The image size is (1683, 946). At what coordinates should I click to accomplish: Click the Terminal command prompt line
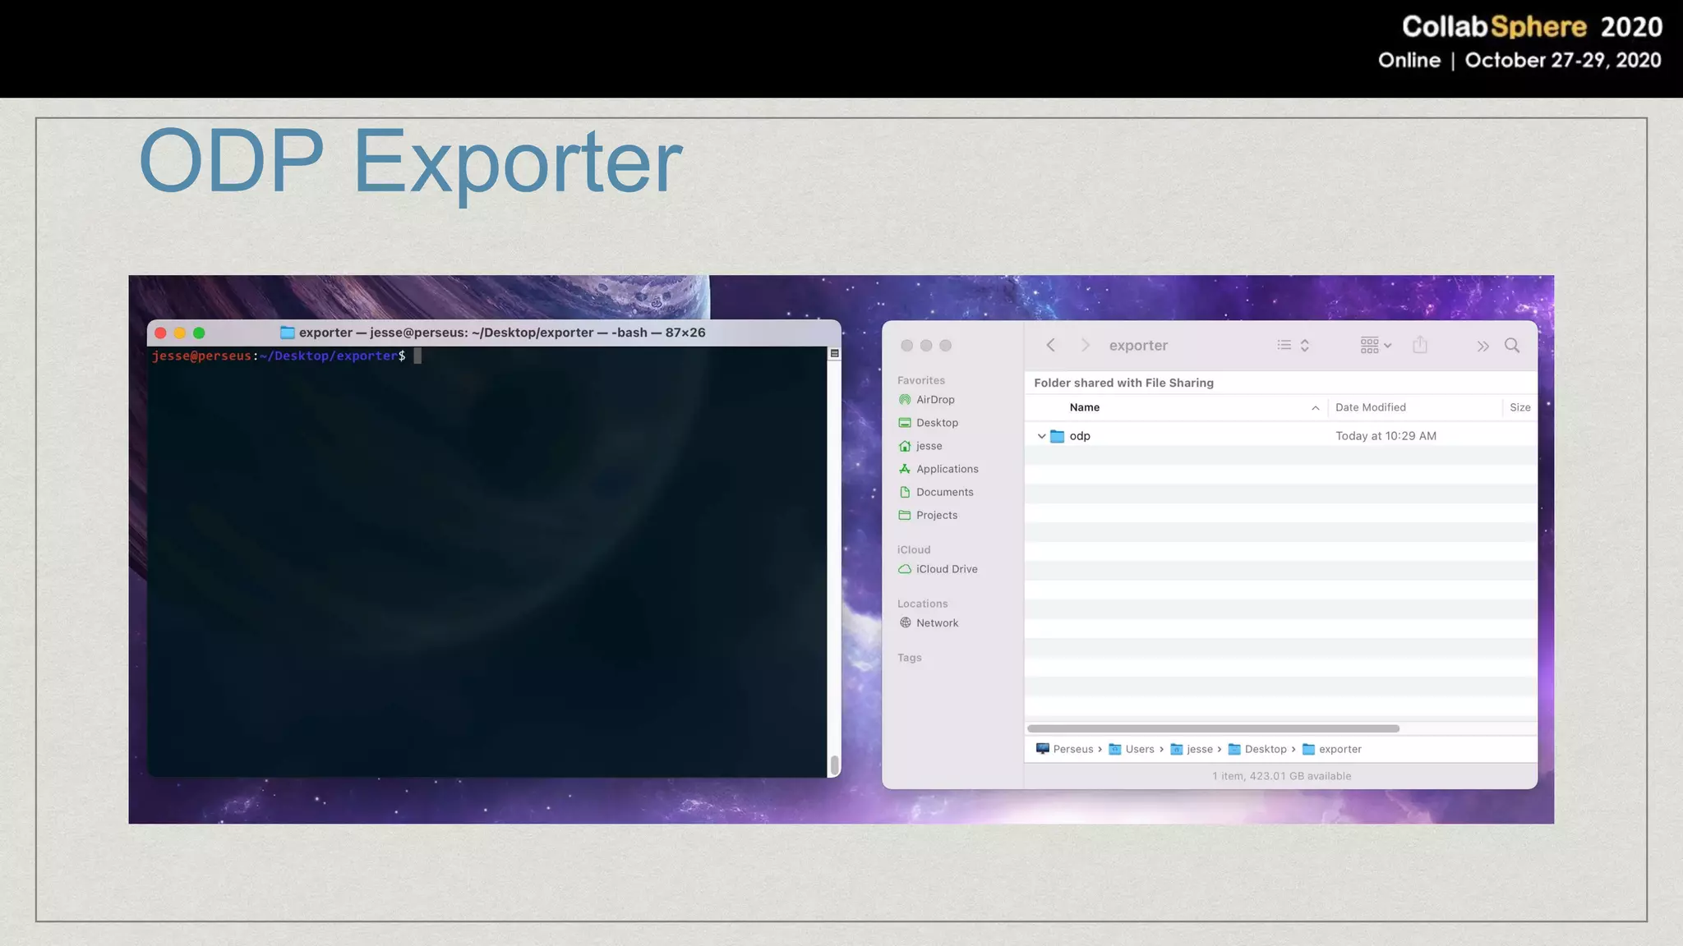pyautogui.click(x=286, y=356)
